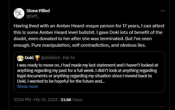The width and height of the screenshot is (175, 110).
Task: Click the main tweet text about Amber Heard
Action: coord(89,35)
